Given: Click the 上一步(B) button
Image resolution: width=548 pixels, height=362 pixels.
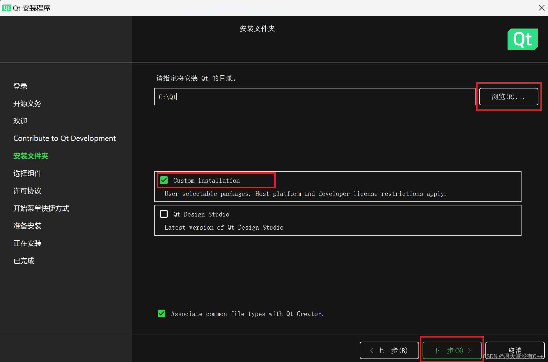Looking at the screenshot, I should 389,350.
